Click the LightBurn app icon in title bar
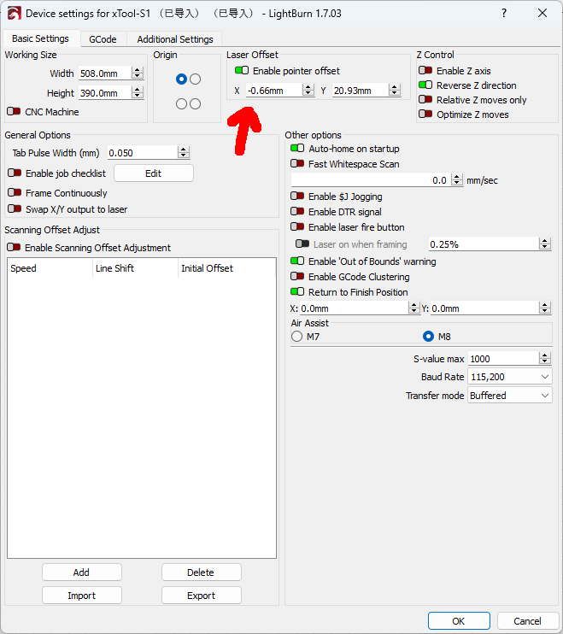 [x=14, y=14]
